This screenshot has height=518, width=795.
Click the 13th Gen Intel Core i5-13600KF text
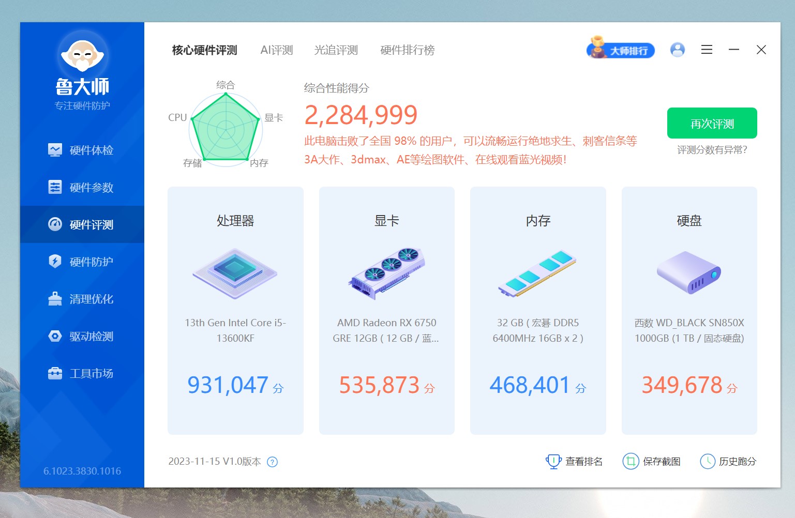[235, 330]
